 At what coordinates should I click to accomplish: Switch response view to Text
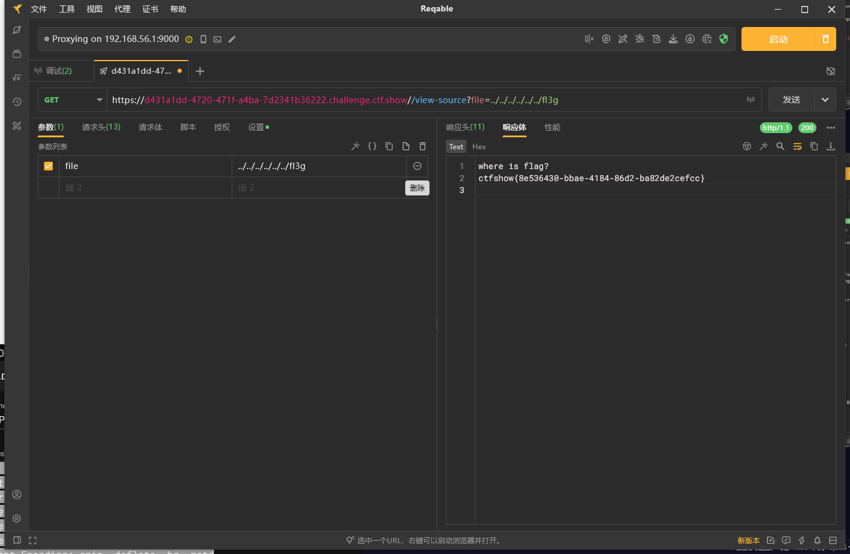[456, 146]
